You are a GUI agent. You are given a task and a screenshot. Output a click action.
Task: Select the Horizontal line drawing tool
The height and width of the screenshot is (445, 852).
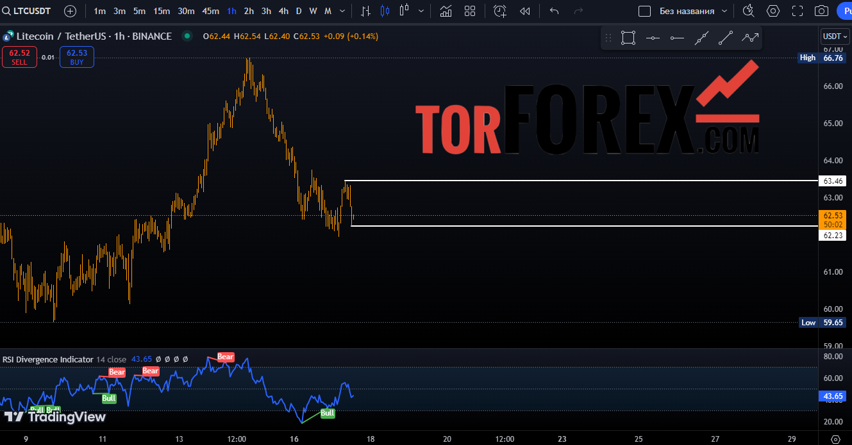[x=653, y=38]
